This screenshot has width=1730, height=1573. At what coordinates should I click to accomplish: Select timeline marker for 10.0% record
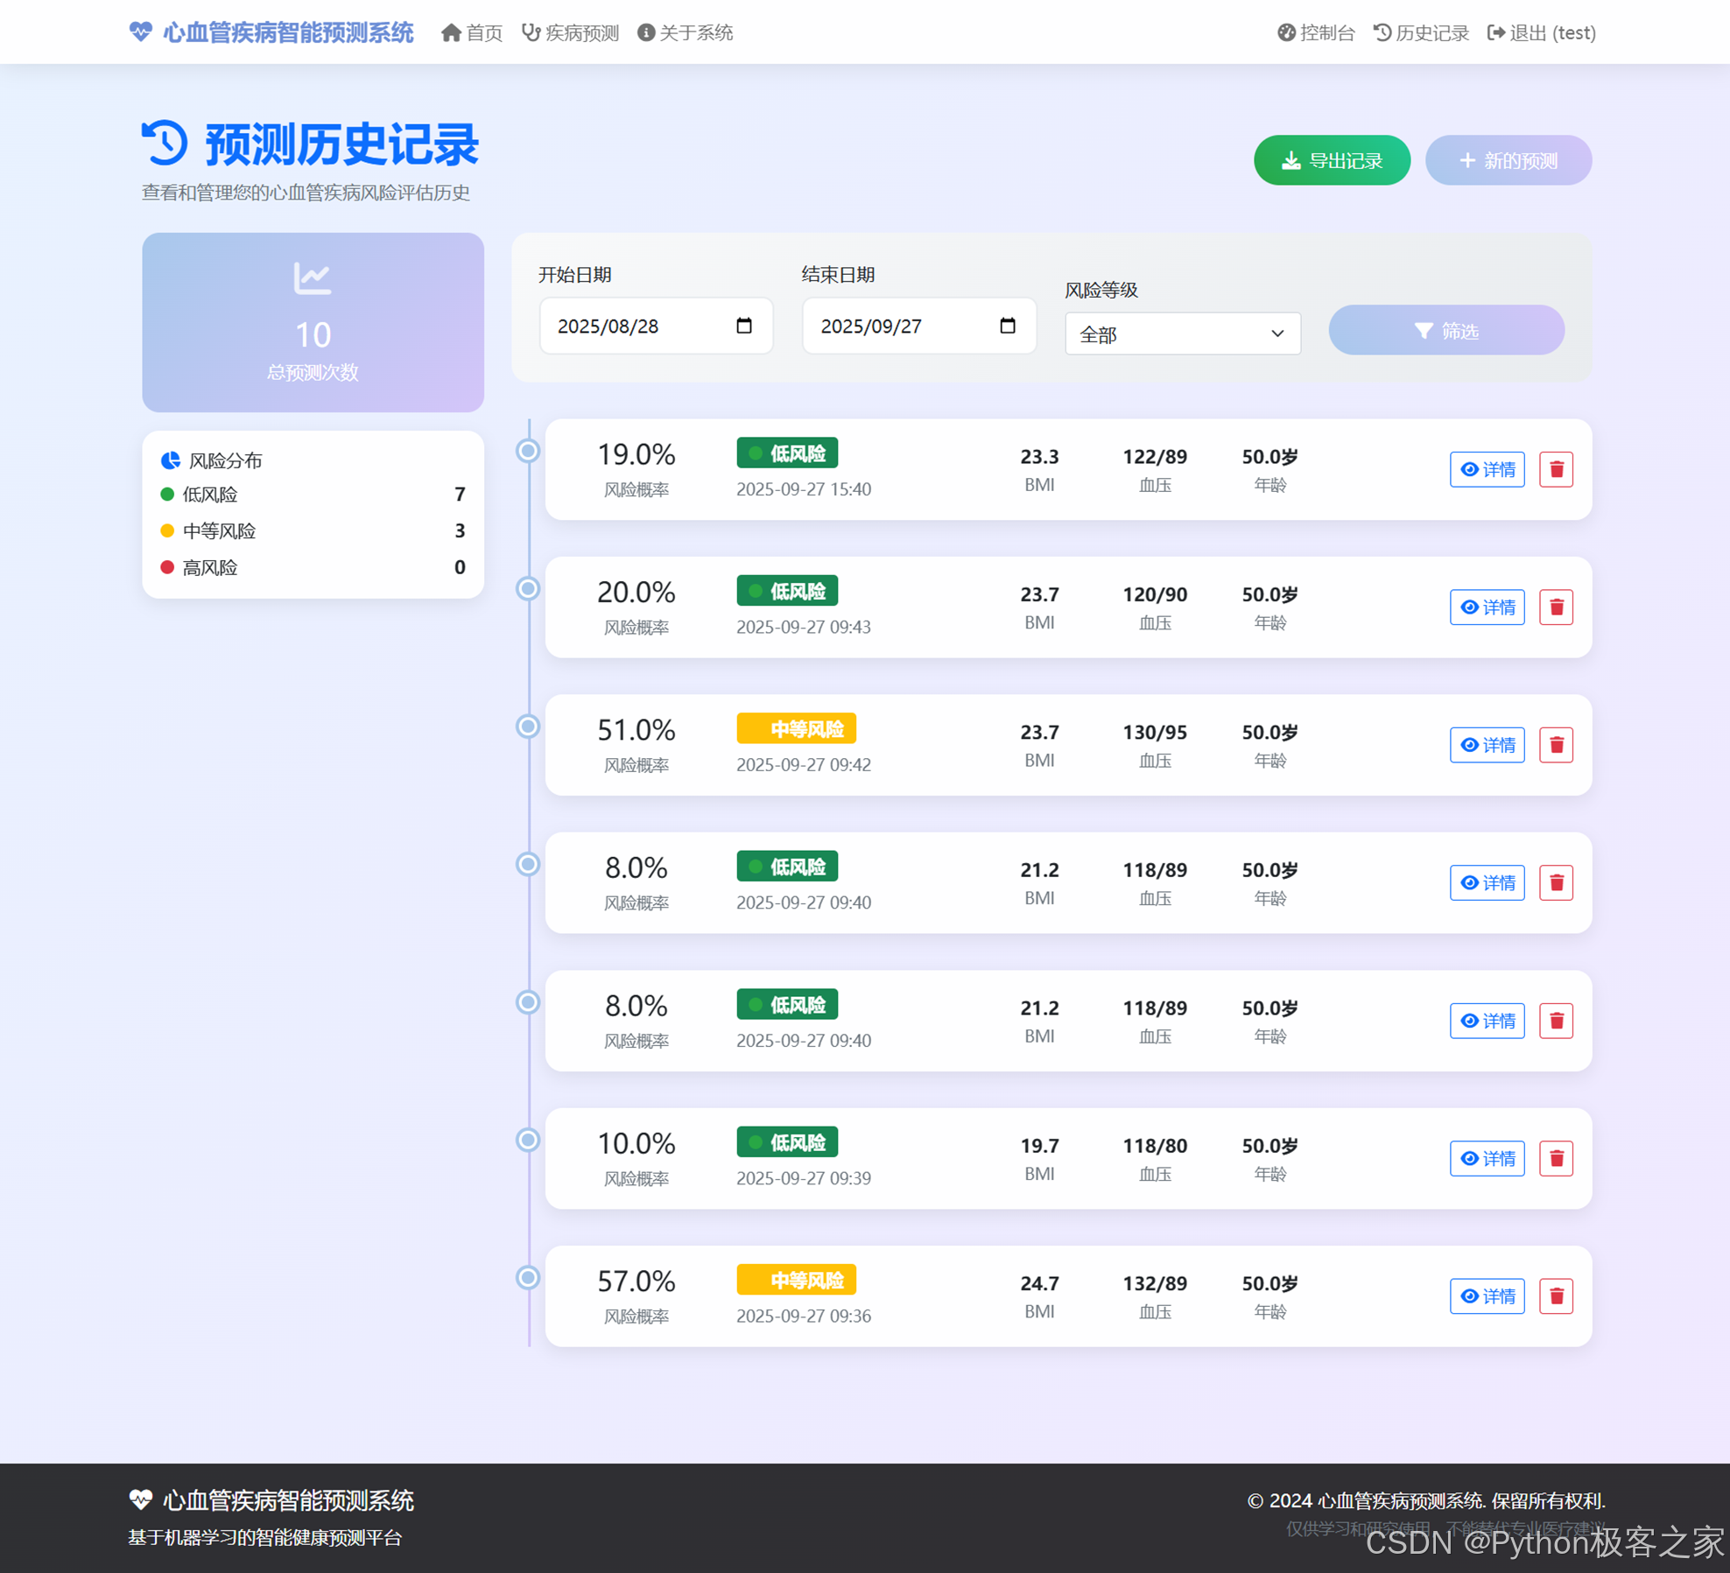click(528, 1140)
